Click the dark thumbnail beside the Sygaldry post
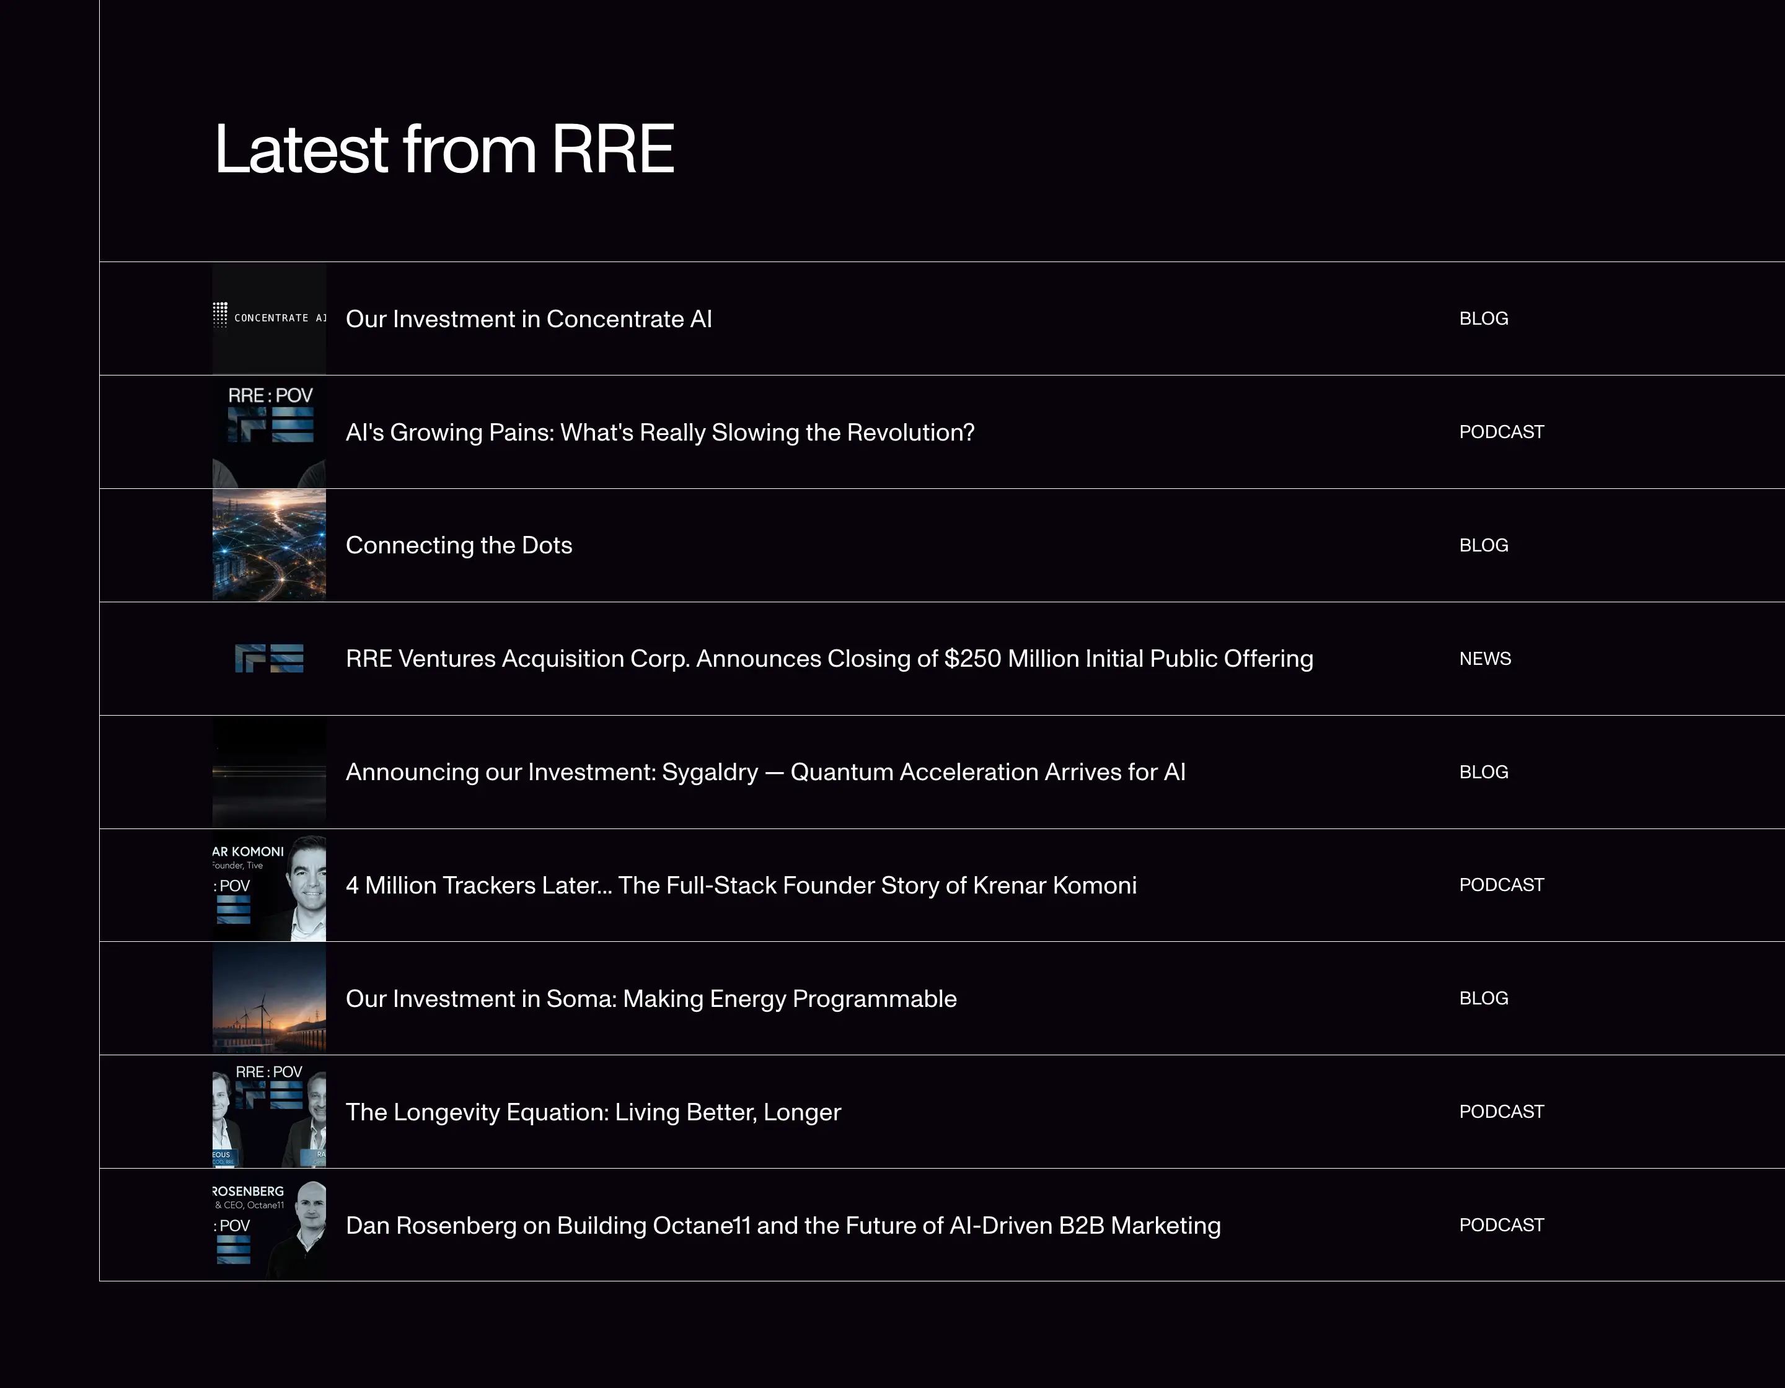Screen dimensions: 1785x1388 269,772
